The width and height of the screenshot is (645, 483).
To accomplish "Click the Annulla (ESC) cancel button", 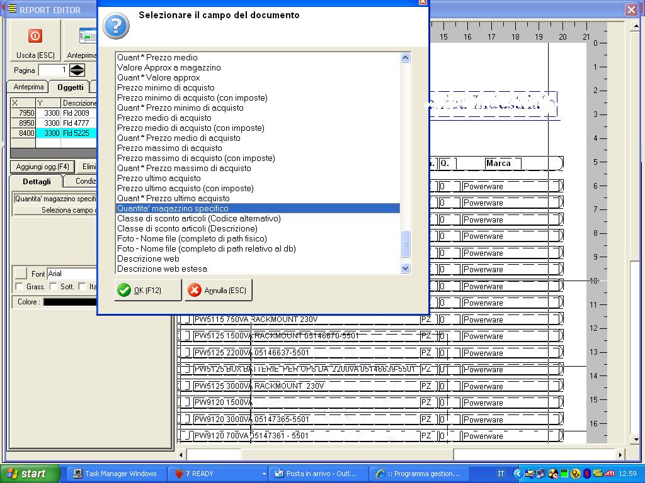I will [x=219, y=290].
